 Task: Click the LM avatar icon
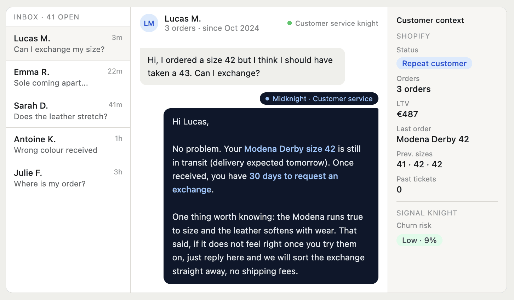tap(149, 23)
